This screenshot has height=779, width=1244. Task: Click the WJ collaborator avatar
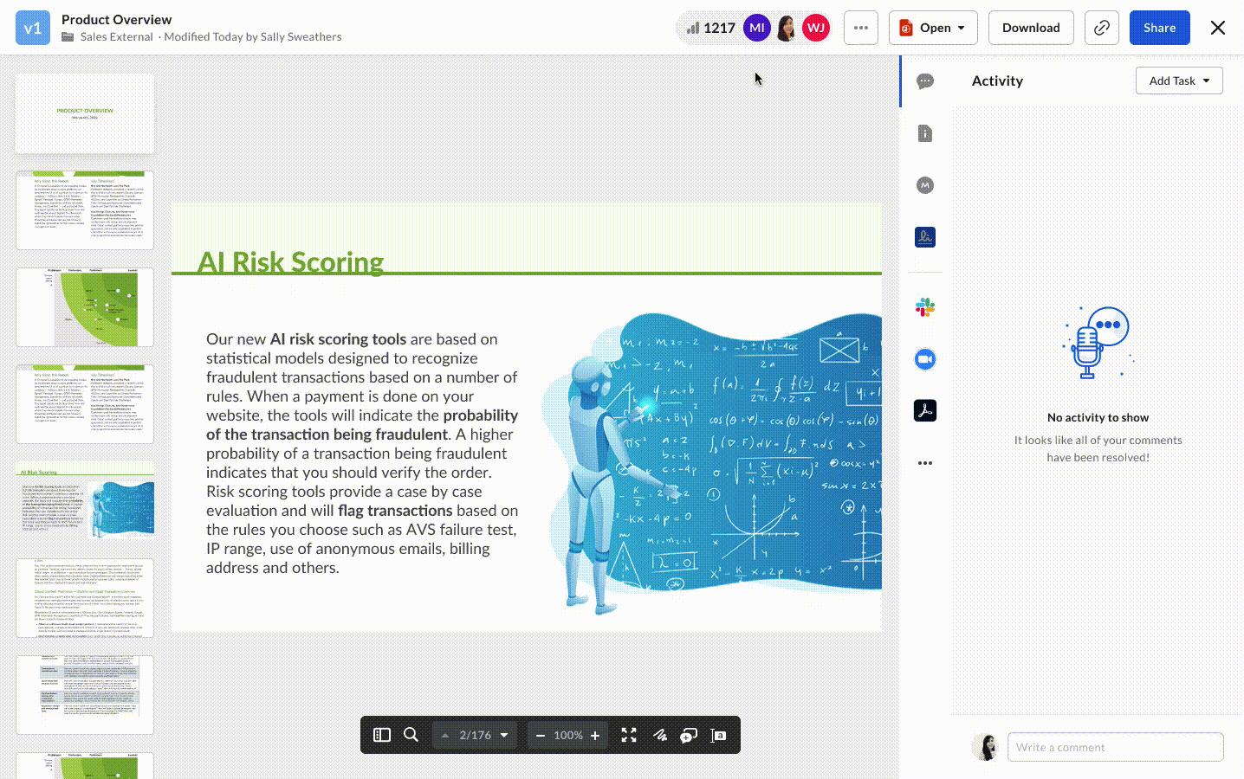click(x=816, y=28)
